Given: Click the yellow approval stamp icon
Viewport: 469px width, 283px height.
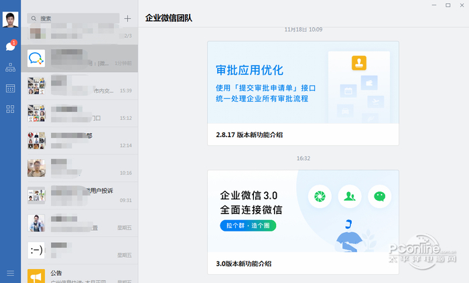Looking at the screenshot, I should pos(359,63).
